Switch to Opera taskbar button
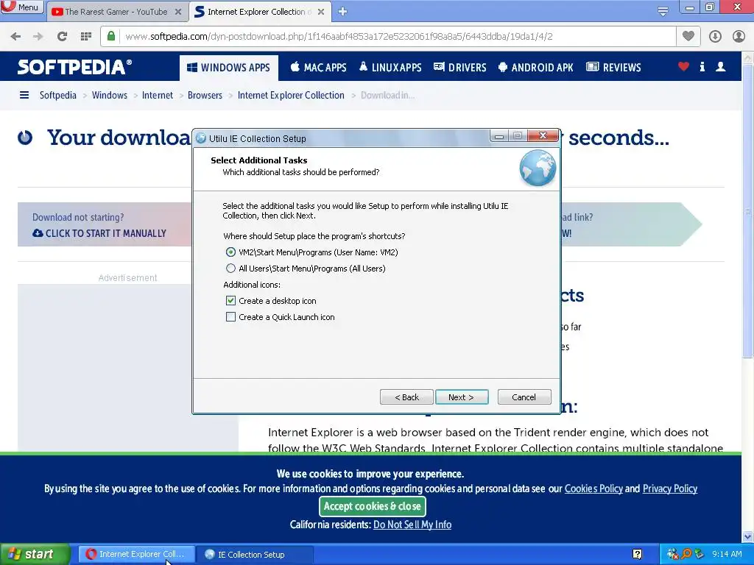 click(136, 555)
